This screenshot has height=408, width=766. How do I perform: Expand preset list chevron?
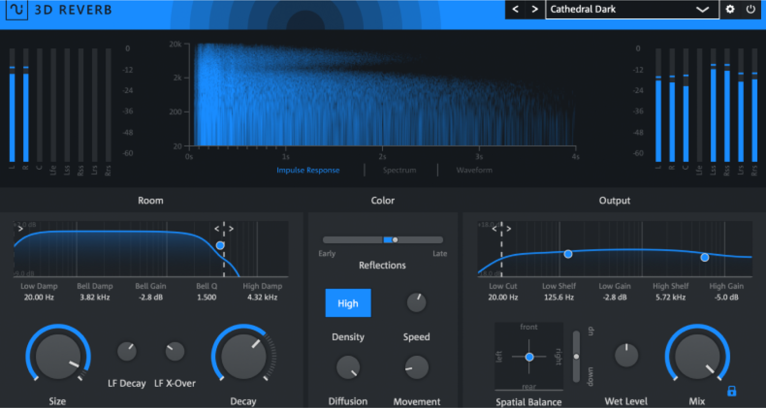tap(702, 9)
